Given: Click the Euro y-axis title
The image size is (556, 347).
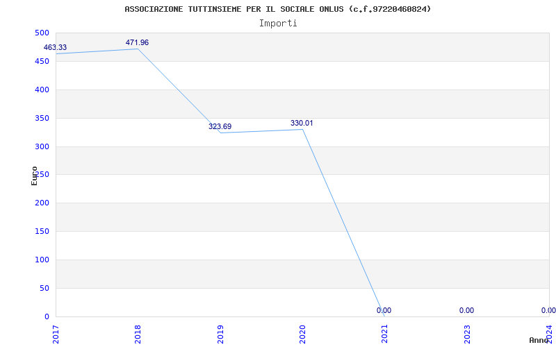Looking at the screenshot, I should [x=34, y=176].
